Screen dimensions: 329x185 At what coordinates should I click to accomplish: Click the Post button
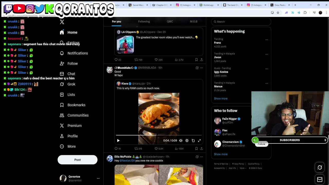pyautogui.click(x=77, y=160)
